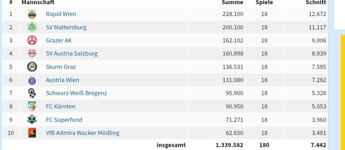This screenshot has height=150, width=345.
Task: Click the Summe column header
Action: pyautogui.click(x=232, y=2)
